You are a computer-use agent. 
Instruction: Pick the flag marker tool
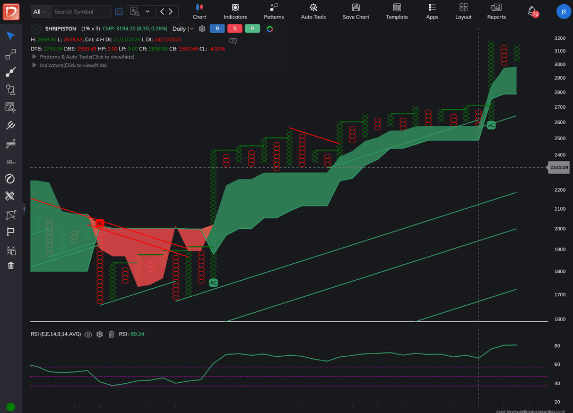11,232
